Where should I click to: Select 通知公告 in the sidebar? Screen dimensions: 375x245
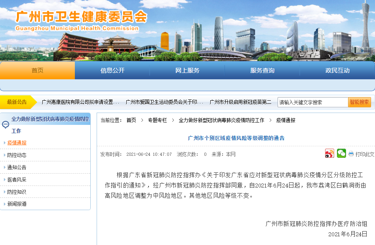(17, 167)
